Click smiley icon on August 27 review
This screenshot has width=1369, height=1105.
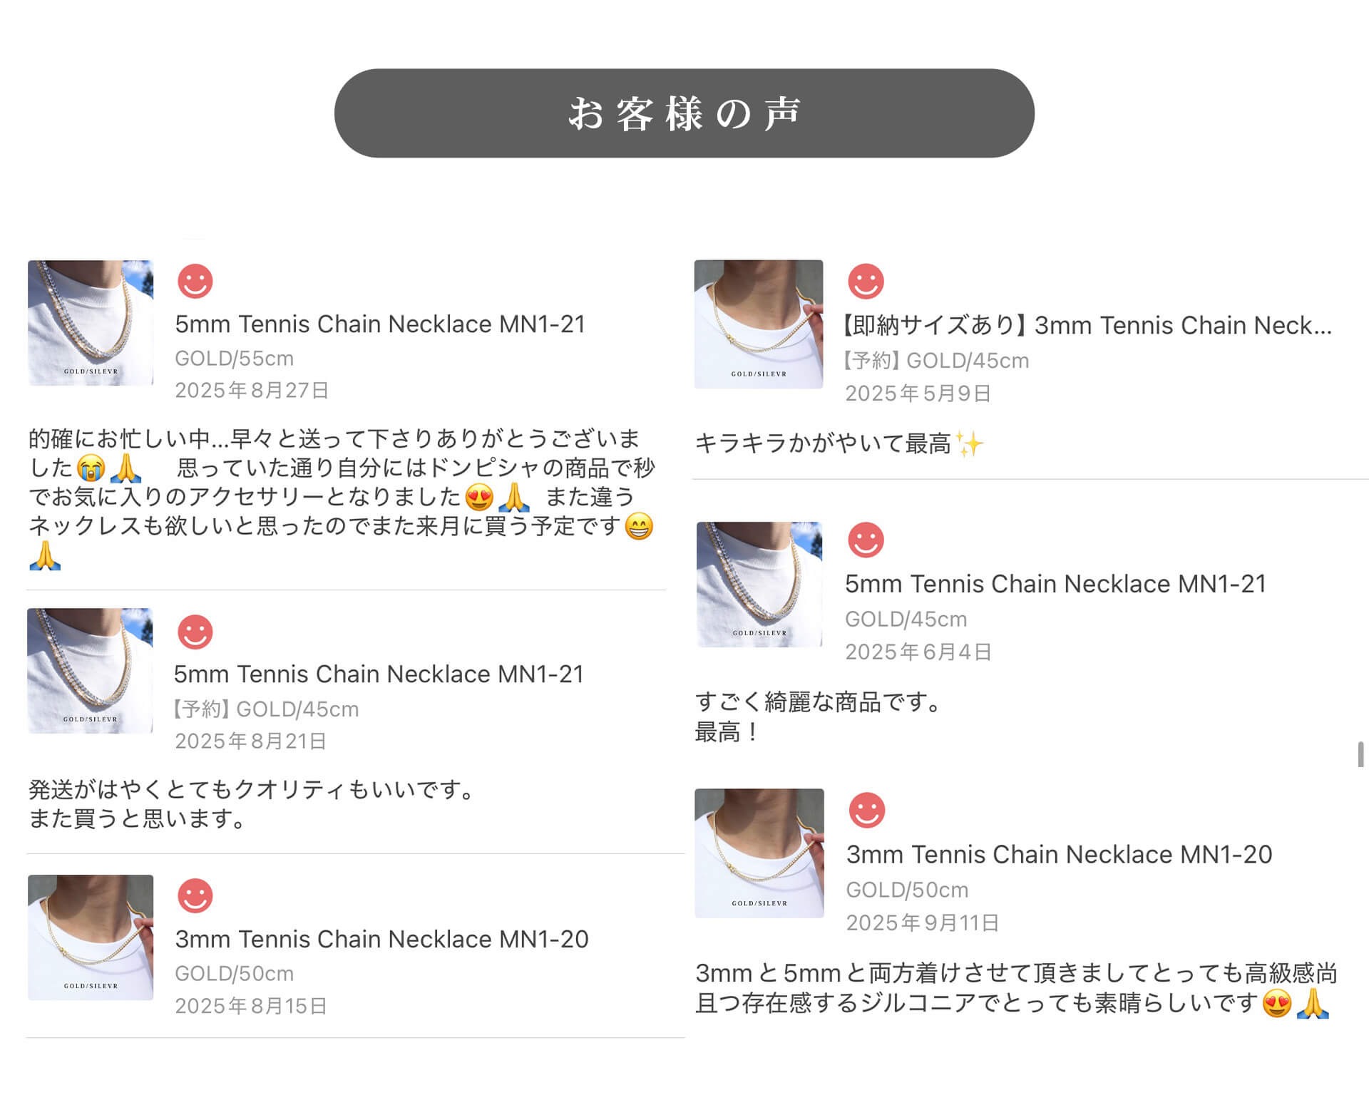pyautogui.click(x=195, y=281)
